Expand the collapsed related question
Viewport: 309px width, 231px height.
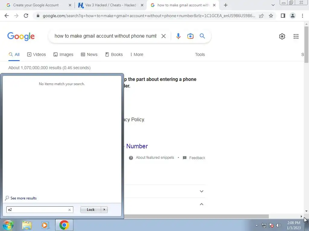[201, 191]
